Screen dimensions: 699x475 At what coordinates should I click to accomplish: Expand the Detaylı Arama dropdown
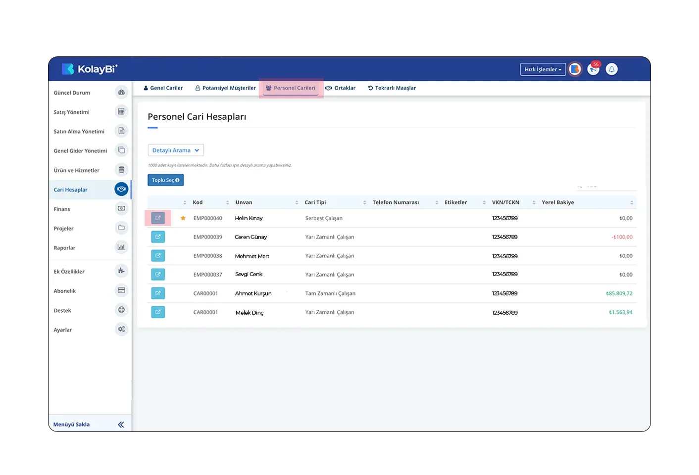click(176, 150)
